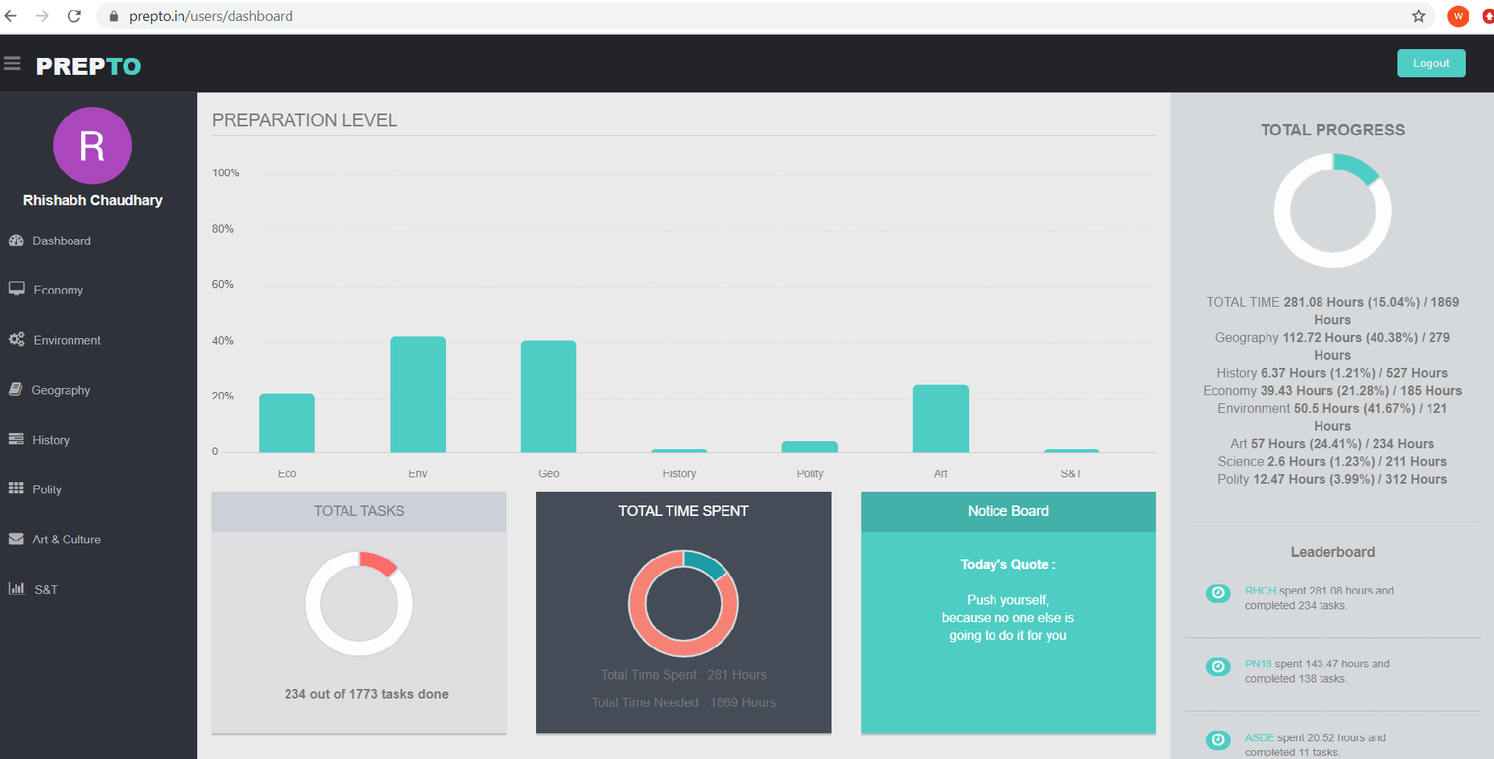Viewport: 1494px width, 759px height.
Task: Bookmark this page with star icon
Action: pos(1418,16)
